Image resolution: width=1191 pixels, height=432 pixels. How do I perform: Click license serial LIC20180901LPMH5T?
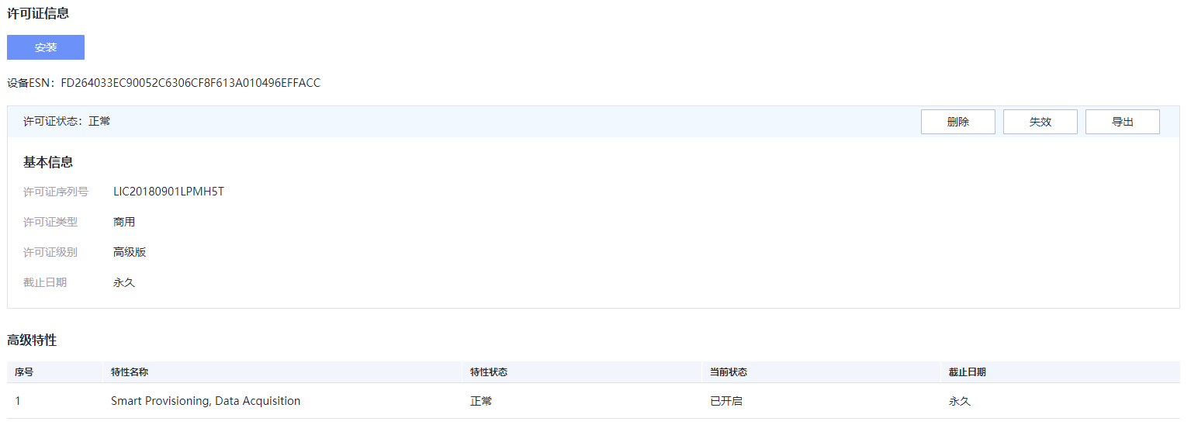tap(168, 192)
